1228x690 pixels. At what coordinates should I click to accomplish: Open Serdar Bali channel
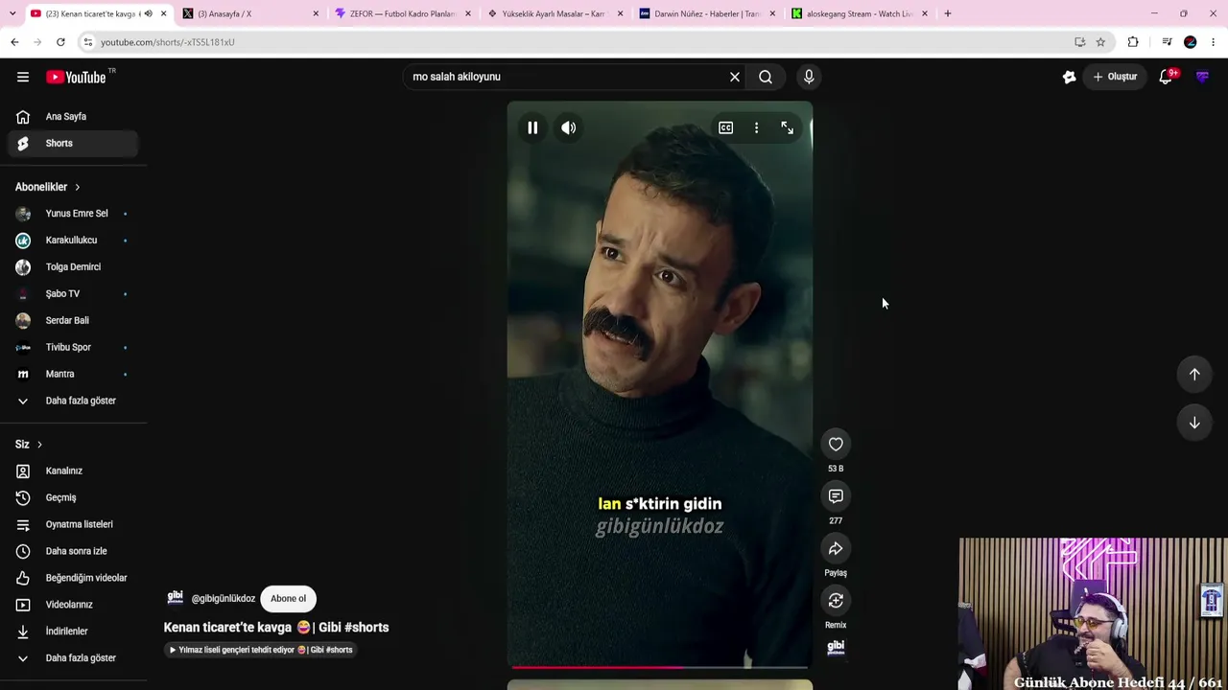pyautogui.click(x=73, y=321)
